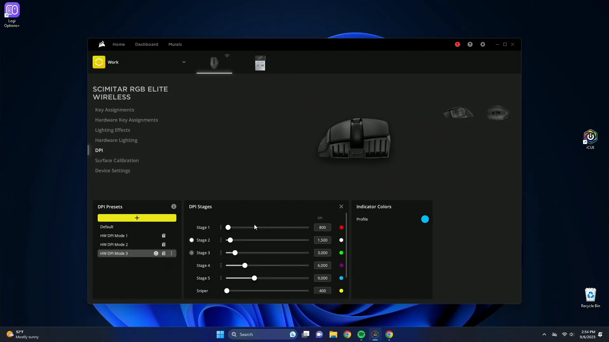Toggle Stage 2 enabled radio circle

pos(192,240)
